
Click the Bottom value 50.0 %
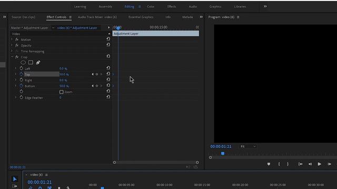coord(64,86)
